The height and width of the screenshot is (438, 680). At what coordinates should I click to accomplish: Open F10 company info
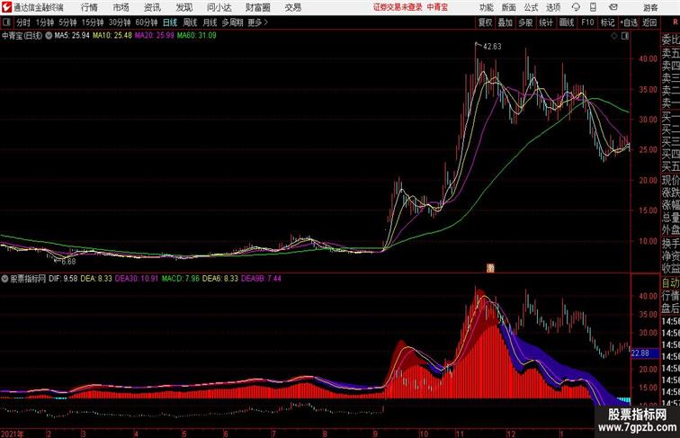(587, 22)
